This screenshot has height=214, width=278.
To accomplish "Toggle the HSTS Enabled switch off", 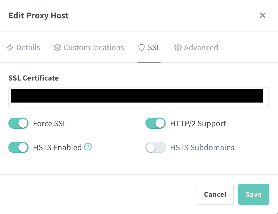I will tap(18, 147).
